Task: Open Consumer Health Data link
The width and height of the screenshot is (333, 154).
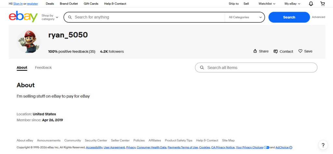Action: coord(152,148)
